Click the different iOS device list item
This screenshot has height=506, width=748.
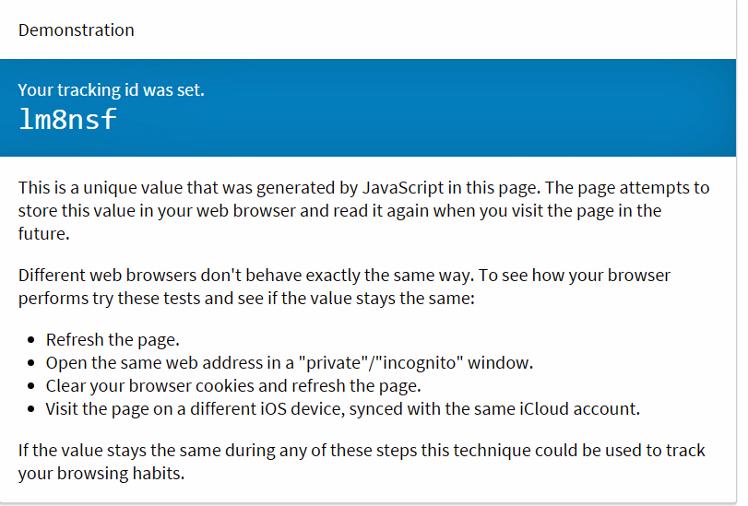[342, 408]
